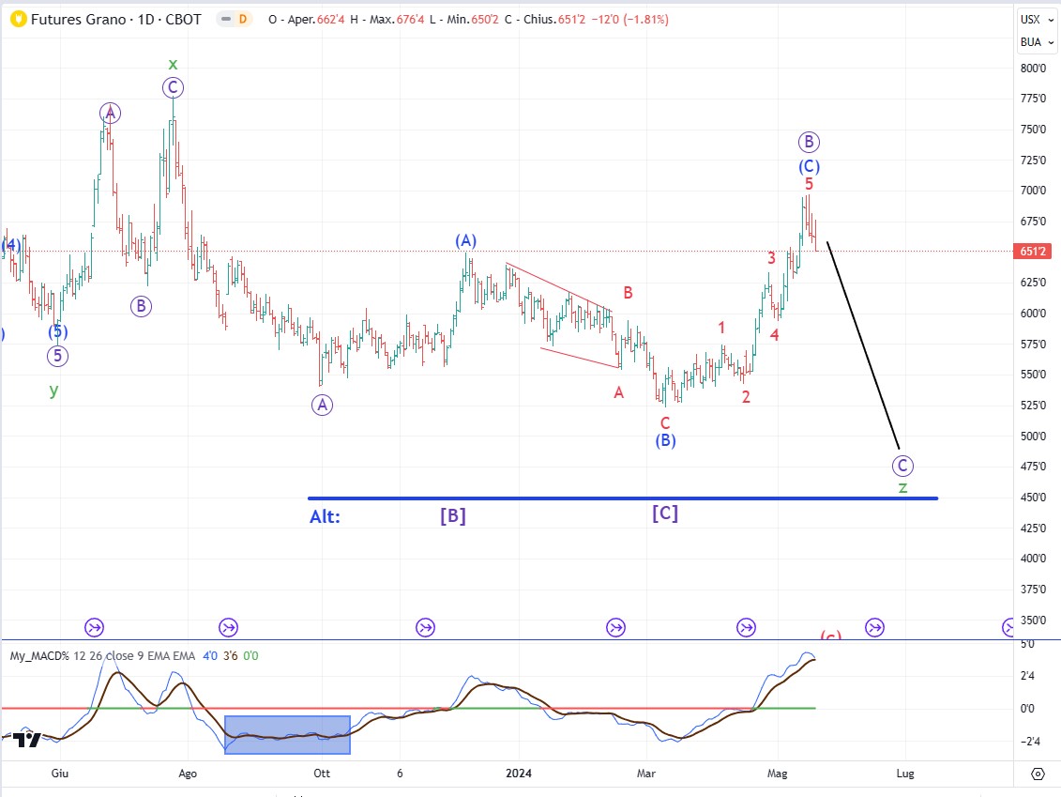Select the blue (B) wave label
Screen dimensions: 1061x797
[x=665, y=441]
